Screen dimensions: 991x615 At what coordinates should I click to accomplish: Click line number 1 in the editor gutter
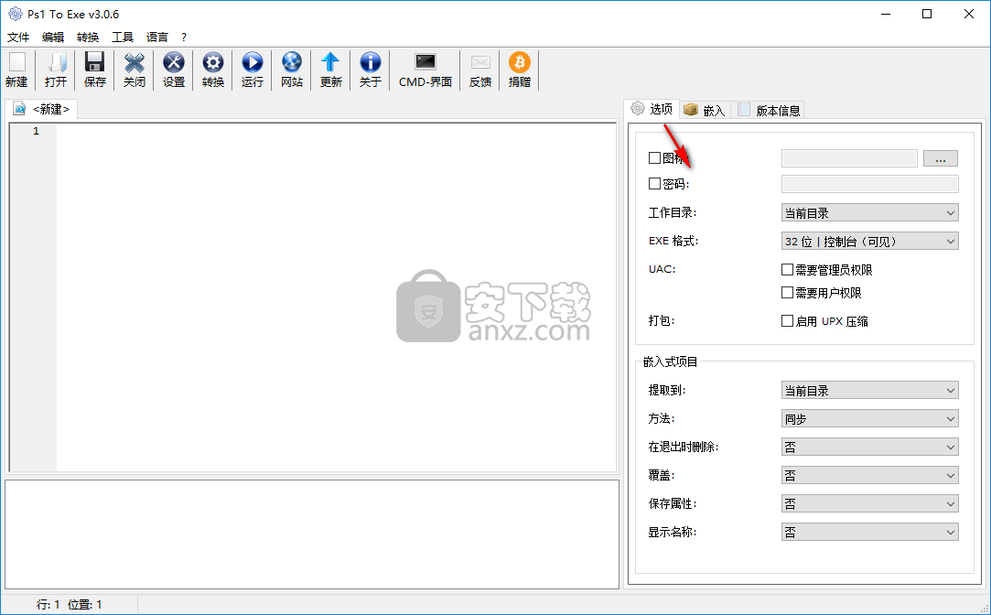point(36,131)
